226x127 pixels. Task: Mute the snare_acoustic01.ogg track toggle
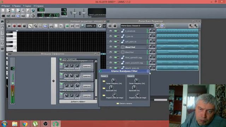[x=115, y=63]
